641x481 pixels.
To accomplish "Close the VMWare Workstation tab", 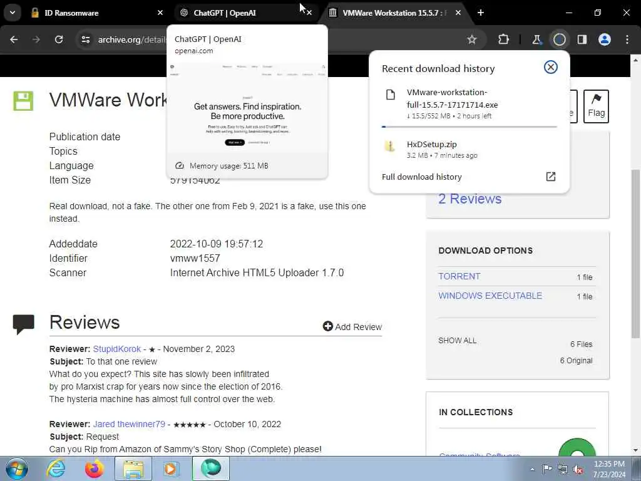I will click(x=458, y=13).
